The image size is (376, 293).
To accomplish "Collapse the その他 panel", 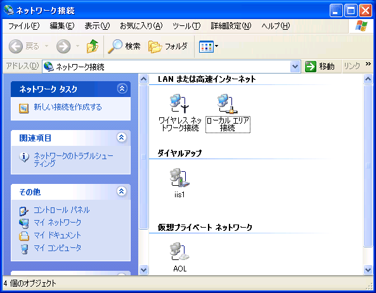I will pyautogui.click(x=122, y=192).
